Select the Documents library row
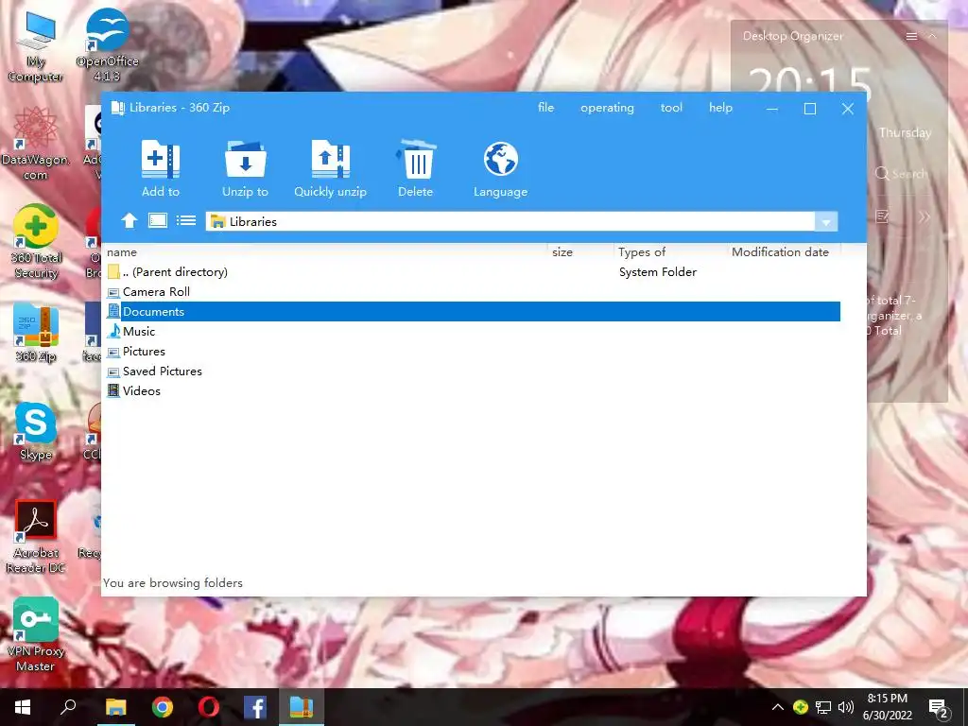The width and height of the screenshot is (968, 726). tap(473, 311)
